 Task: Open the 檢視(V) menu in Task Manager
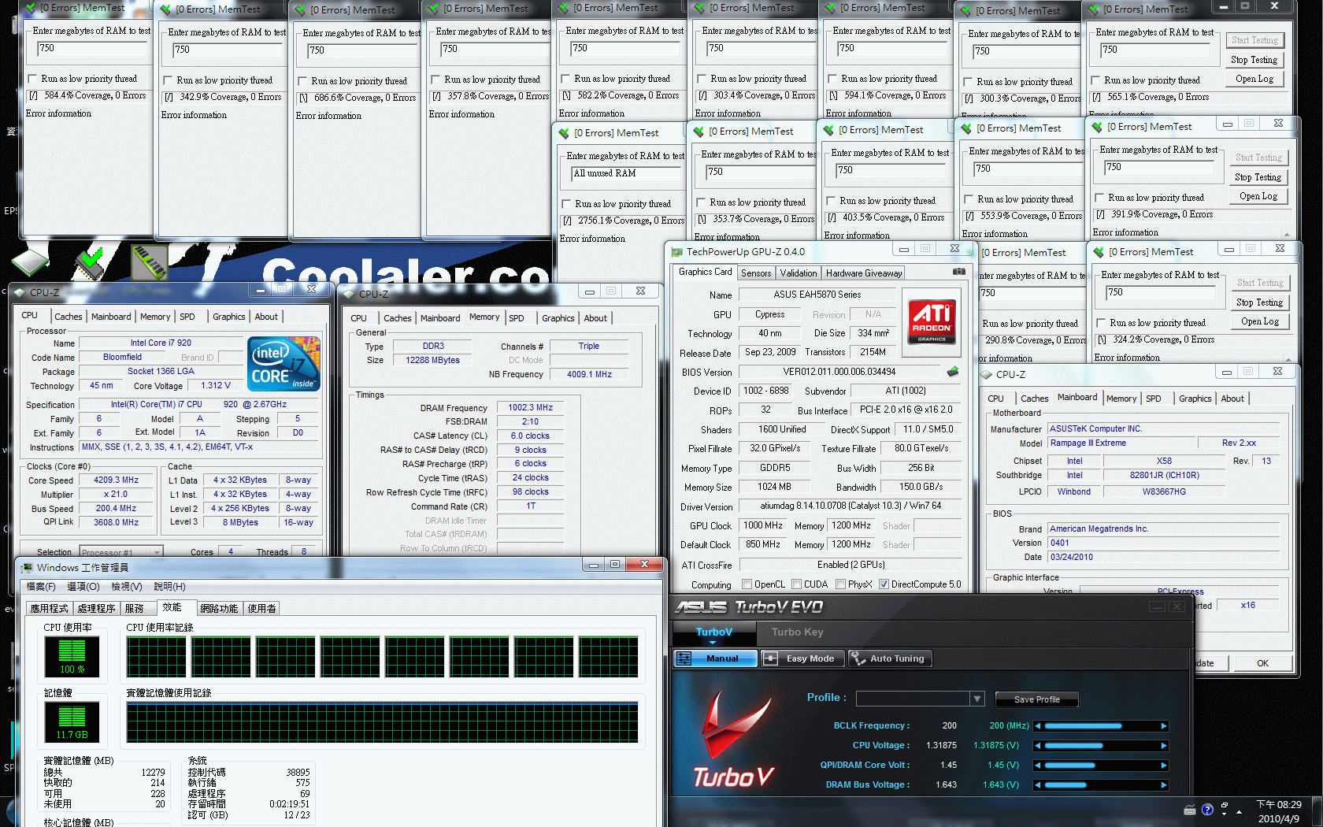pyautogui.click(x=126, y=586)
